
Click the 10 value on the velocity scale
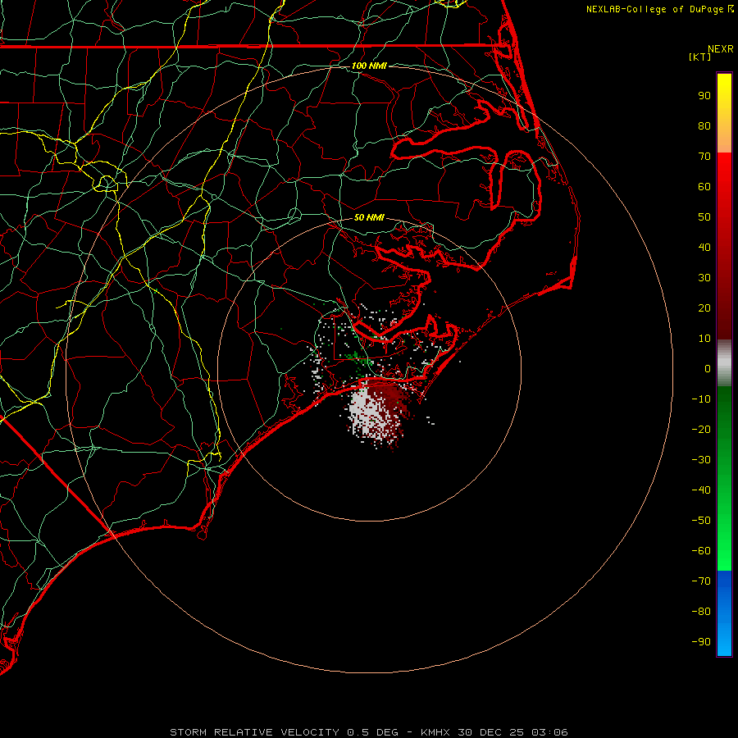tap(704, 339)
